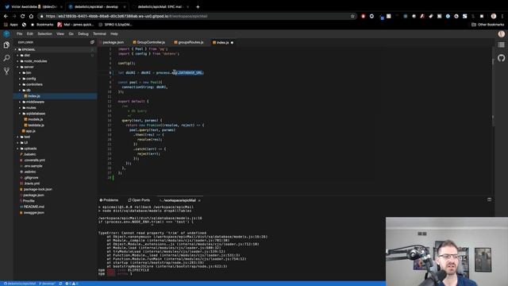Viewport: 508px width, 286px height.
Task: Expand the routes folder
Action: click(x=31, y=108)
